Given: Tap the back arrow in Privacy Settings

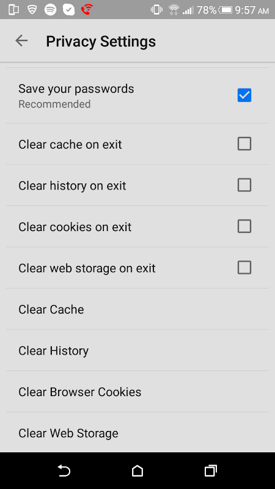Looking at the screenshot, I should click(21, 40).
